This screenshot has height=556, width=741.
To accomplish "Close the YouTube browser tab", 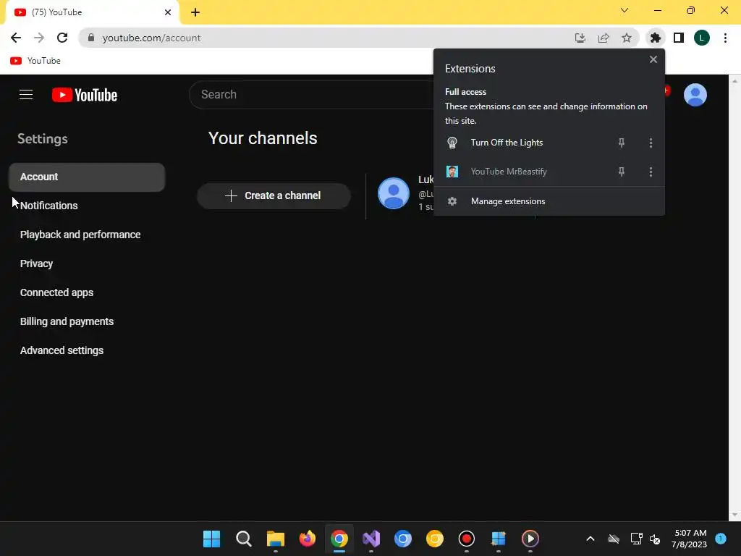I will pos(167,12).
